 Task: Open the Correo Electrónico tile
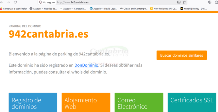click(x=139, y=102)
